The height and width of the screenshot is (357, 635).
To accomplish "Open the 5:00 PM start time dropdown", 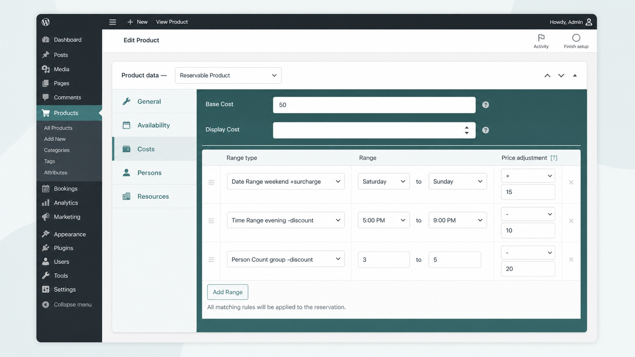I will 384,220.
